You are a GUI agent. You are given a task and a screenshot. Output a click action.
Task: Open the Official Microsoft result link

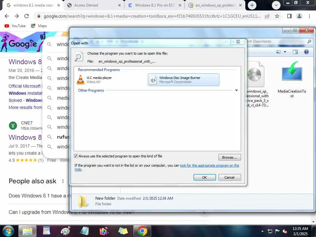[x=25, y=86]
